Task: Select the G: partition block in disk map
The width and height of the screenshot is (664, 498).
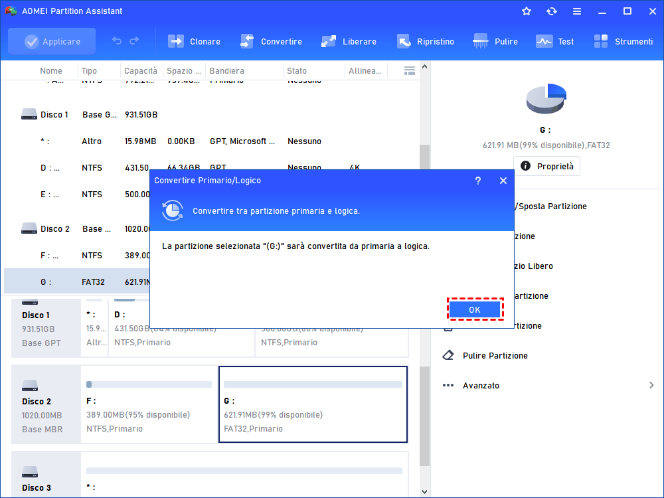Action: tap(313, 405)
